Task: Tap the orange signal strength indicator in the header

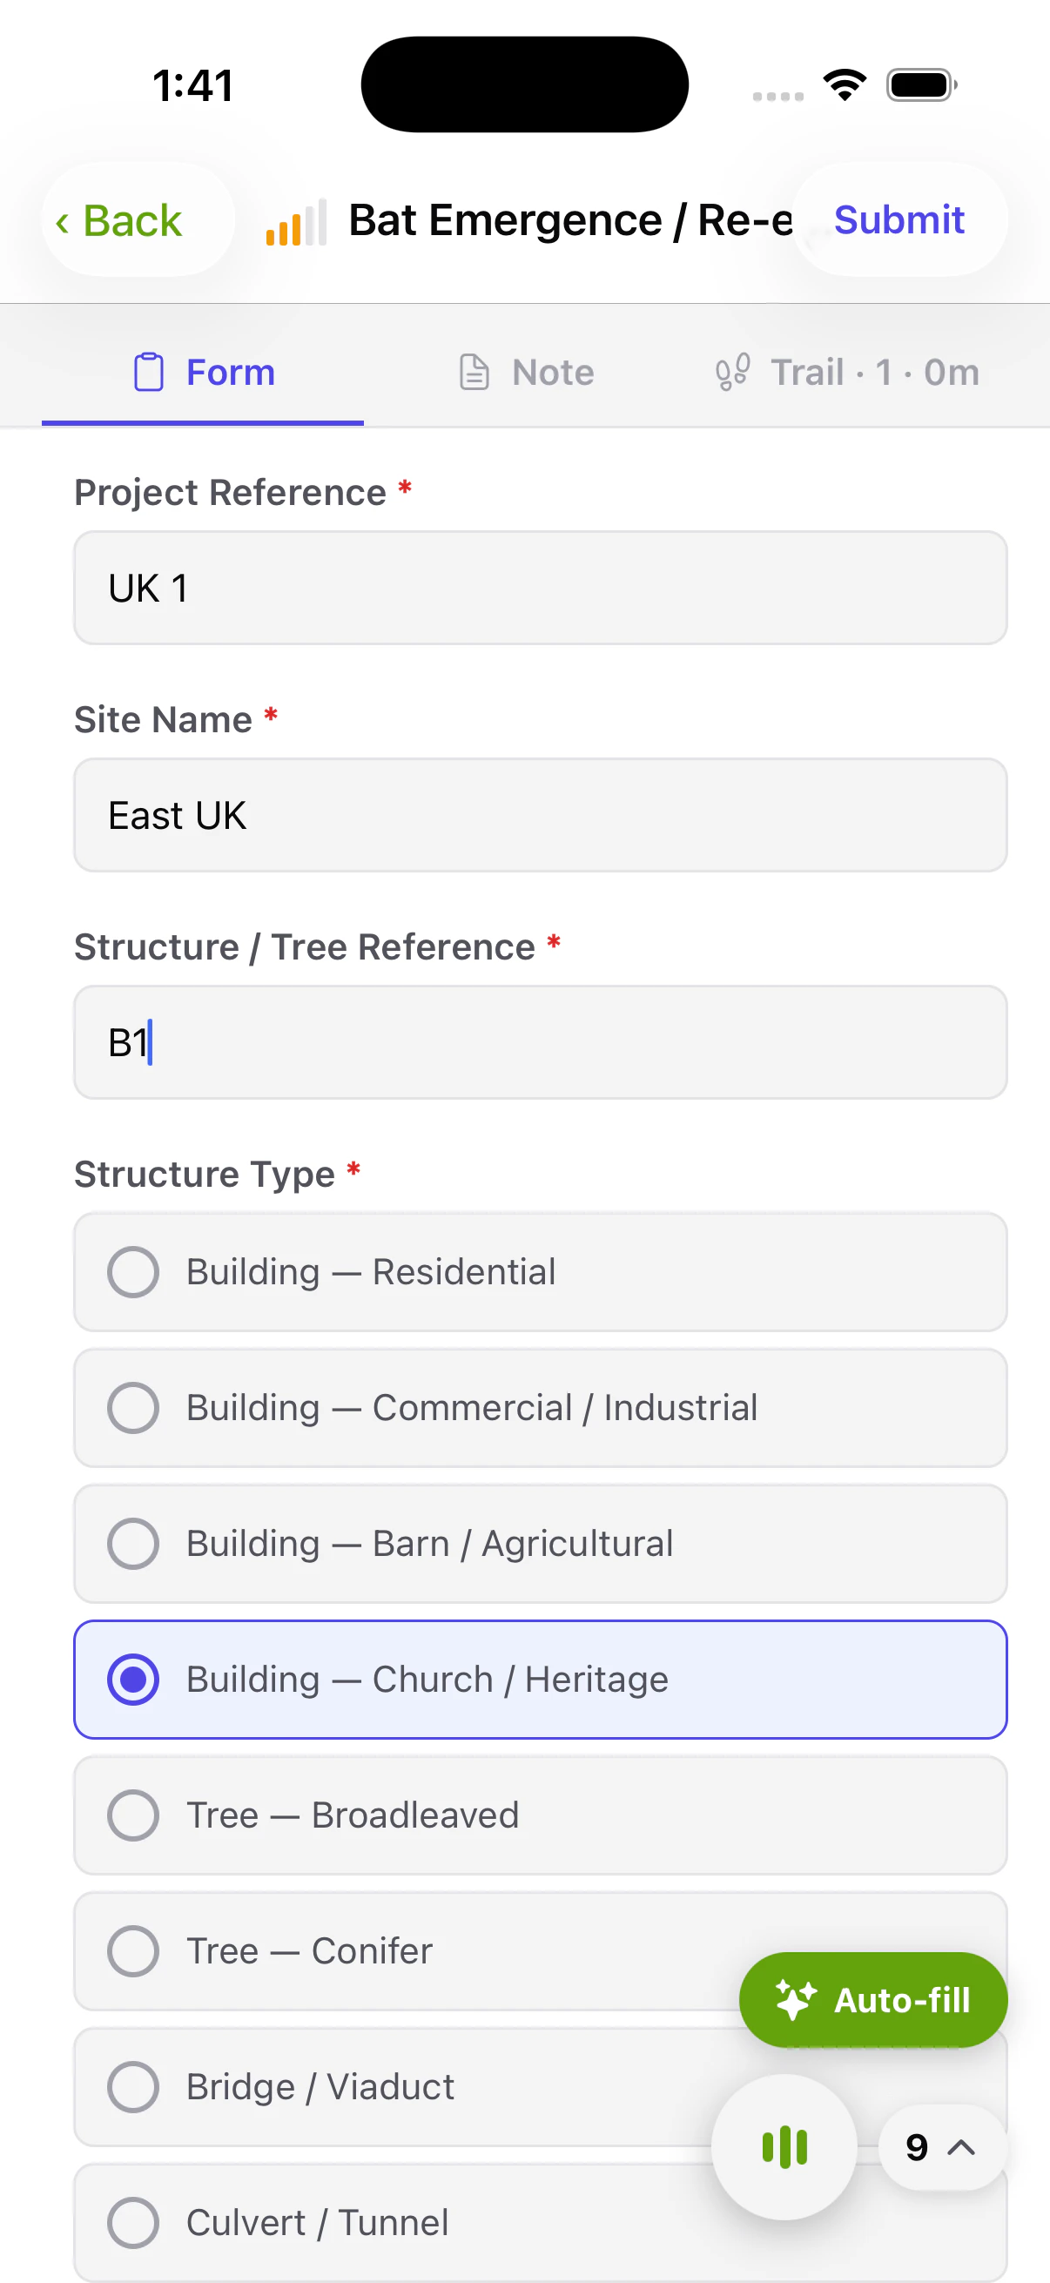Action: coord(293,223)
